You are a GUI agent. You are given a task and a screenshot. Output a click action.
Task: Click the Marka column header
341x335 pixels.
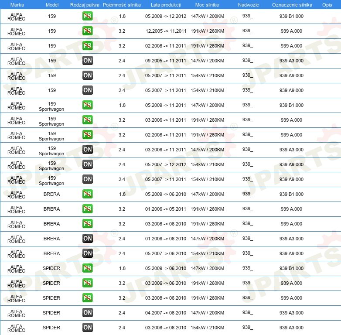coord(17,5)
